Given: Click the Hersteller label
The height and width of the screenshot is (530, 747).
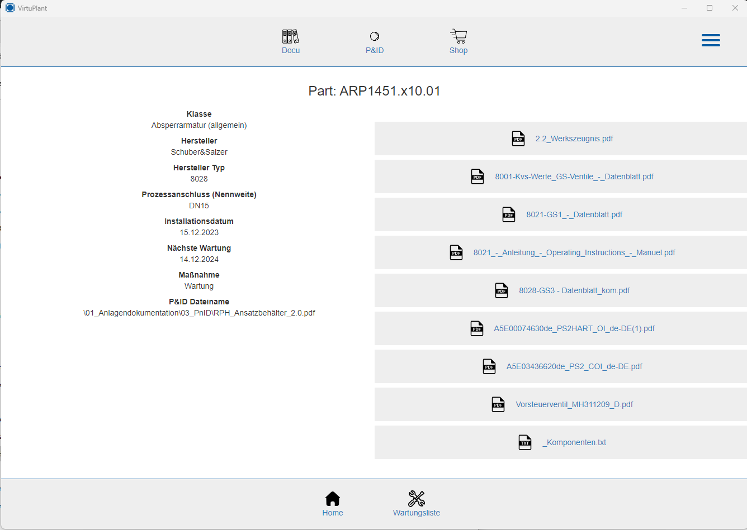Looking at the screenshot, I should (x=199, y=141).
